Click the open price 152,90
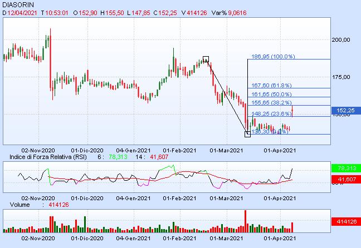361x248 pixels. tap(88, 13)
